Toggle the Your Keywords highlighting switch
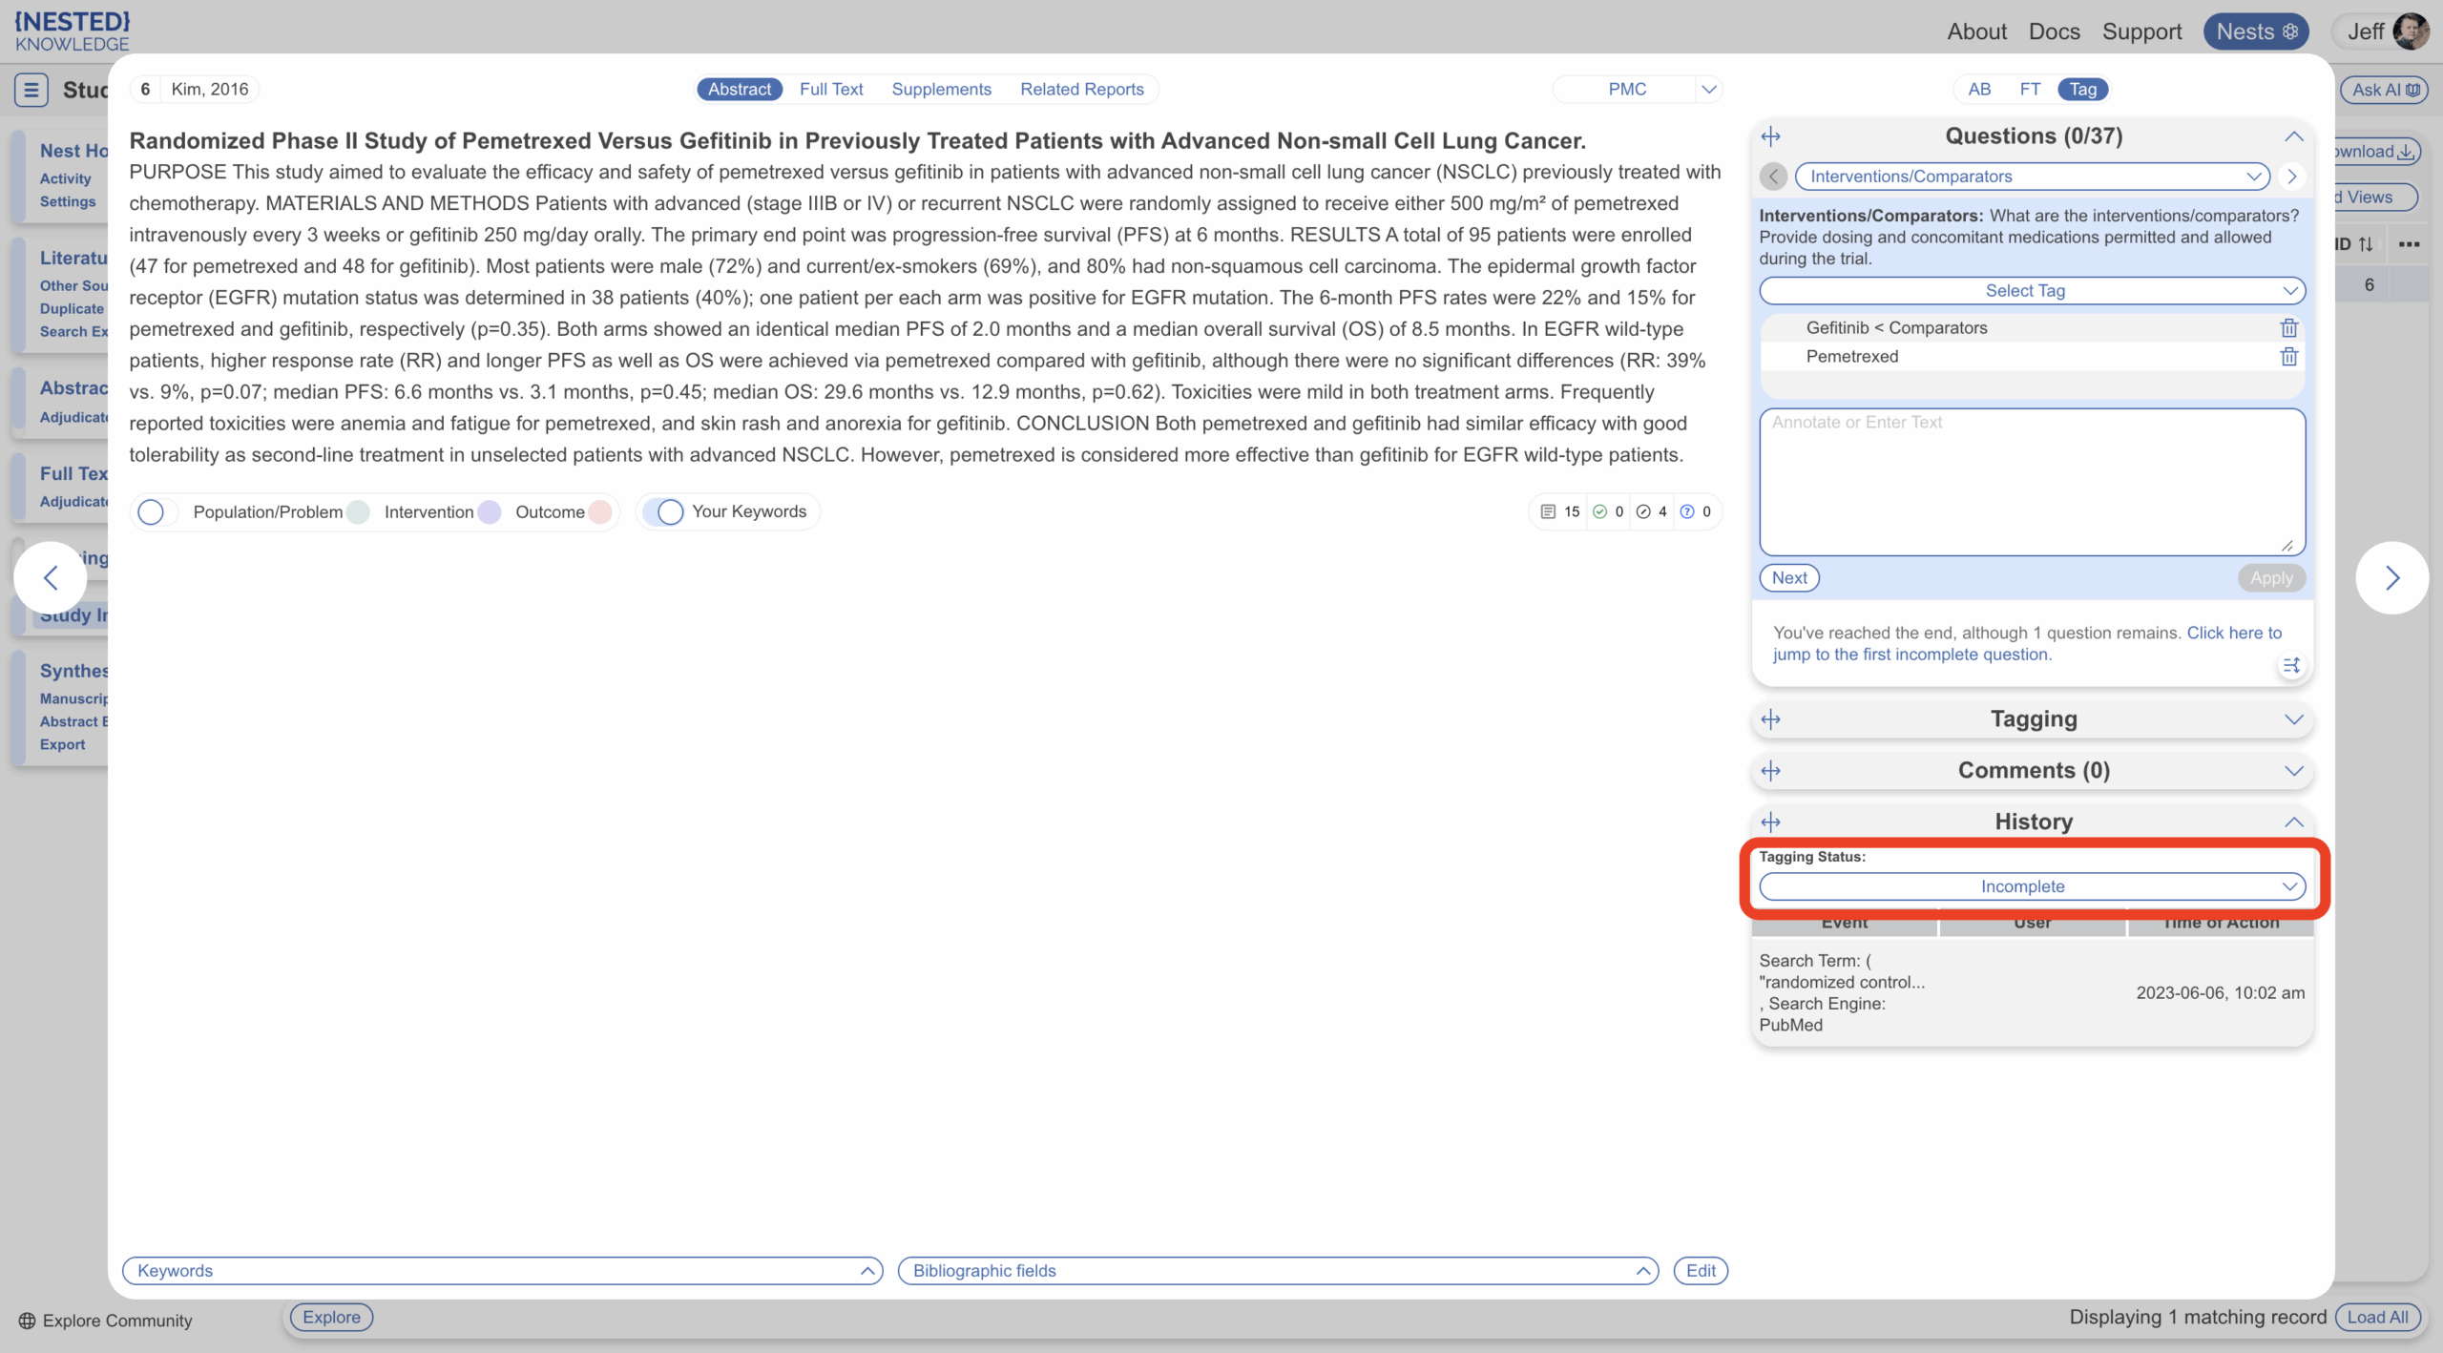Viewport: 2443px width, 1353px height. coord(665,512)
